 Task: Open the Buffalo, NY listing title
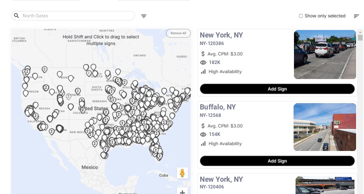pos(218,107)
